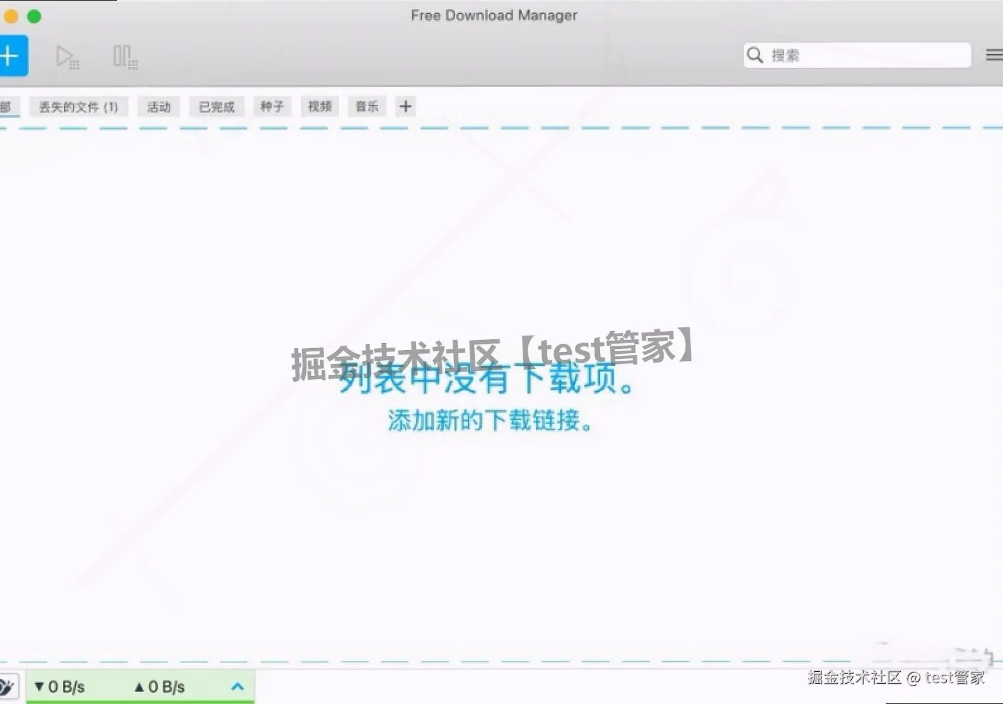Open the hamburger main menu
This screenshot has height=704, width=1003.
[x=994, y=56]
